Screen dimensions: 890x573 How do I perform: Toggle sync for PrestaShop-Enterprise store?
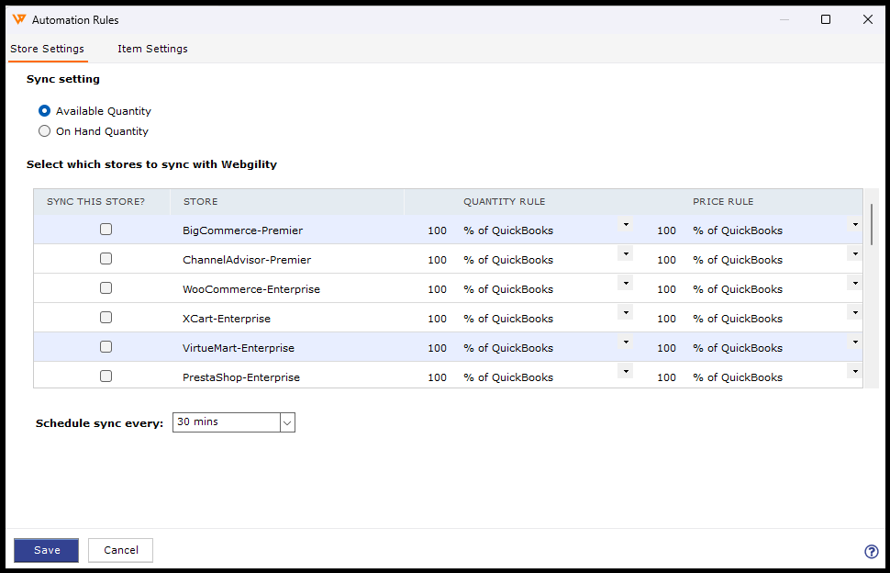(106, 376)
